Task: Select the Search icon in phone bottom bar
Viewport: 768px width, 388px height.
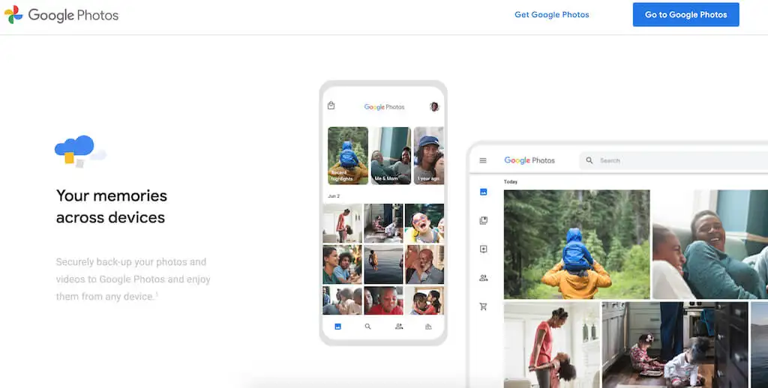Action: [367, 327]
